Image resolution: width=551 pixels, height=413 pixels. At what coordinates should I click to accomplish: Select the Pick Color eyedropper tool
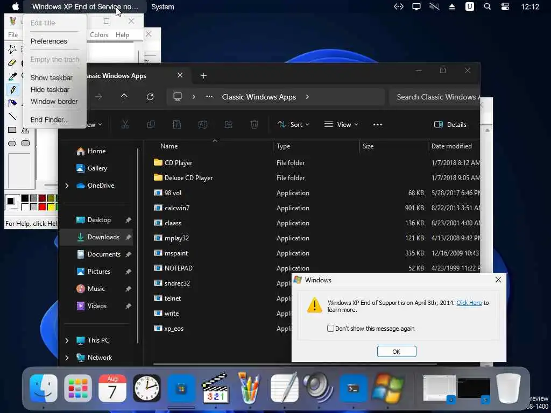(x=12, y=76)
